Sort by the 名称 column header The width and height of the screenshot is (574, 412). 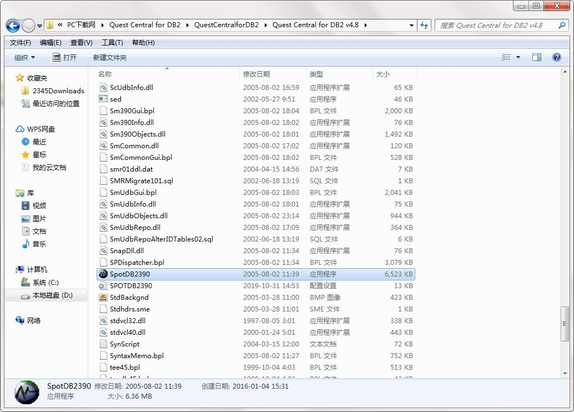tap(105, 74)
